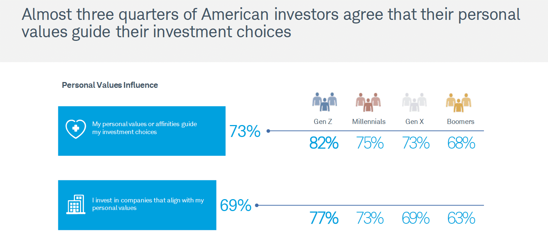The height and width of the screenshot is (249, 548).
Task: Select the Gen Z people icon
Action: [x=325, y=102]
